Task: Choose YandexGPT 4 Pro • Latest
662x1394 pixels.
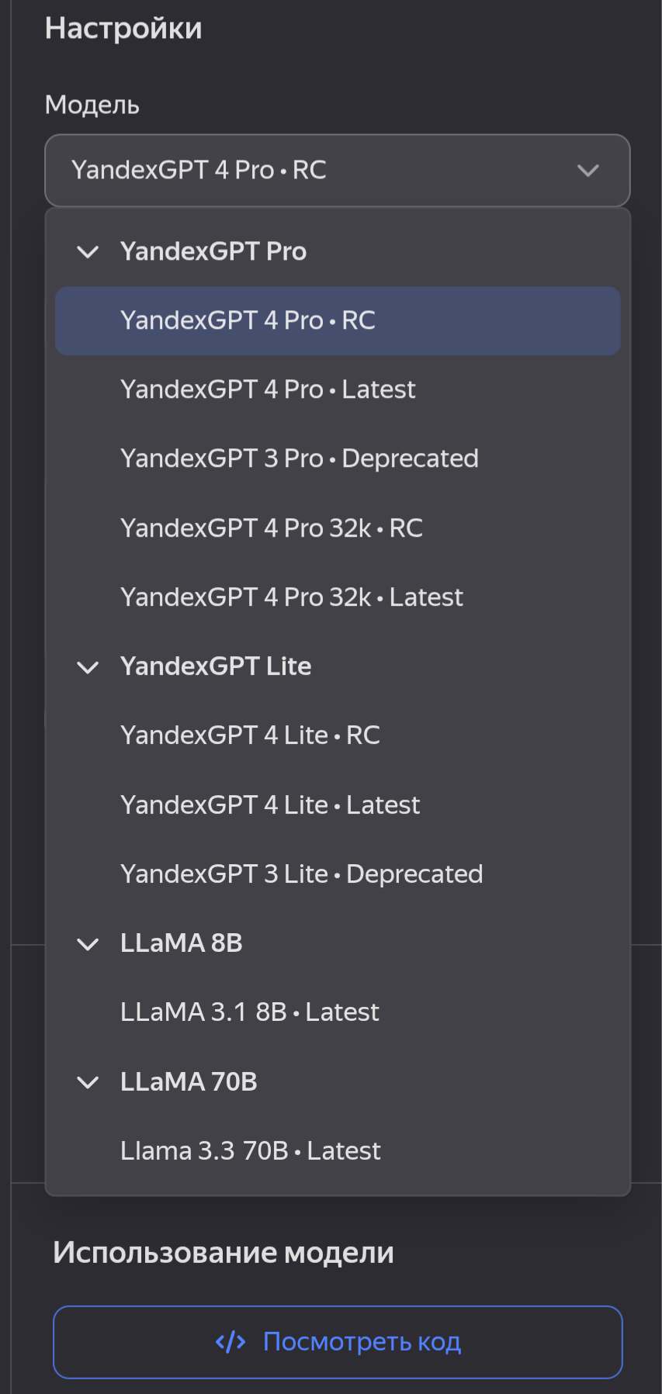Action: tap(338, 390)
